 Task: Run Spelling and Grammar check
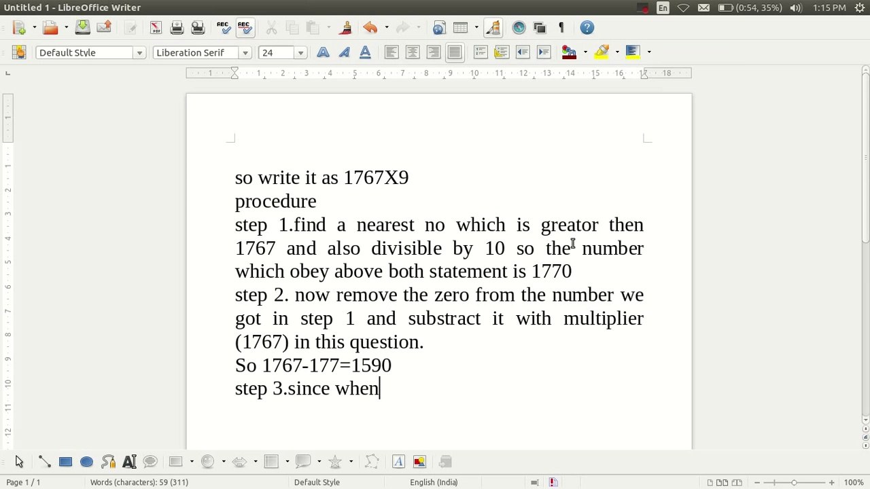pos(223,28)
